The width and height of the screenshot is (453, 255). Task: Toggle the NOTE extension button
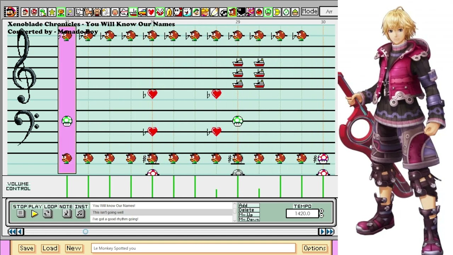click(66, 214)
